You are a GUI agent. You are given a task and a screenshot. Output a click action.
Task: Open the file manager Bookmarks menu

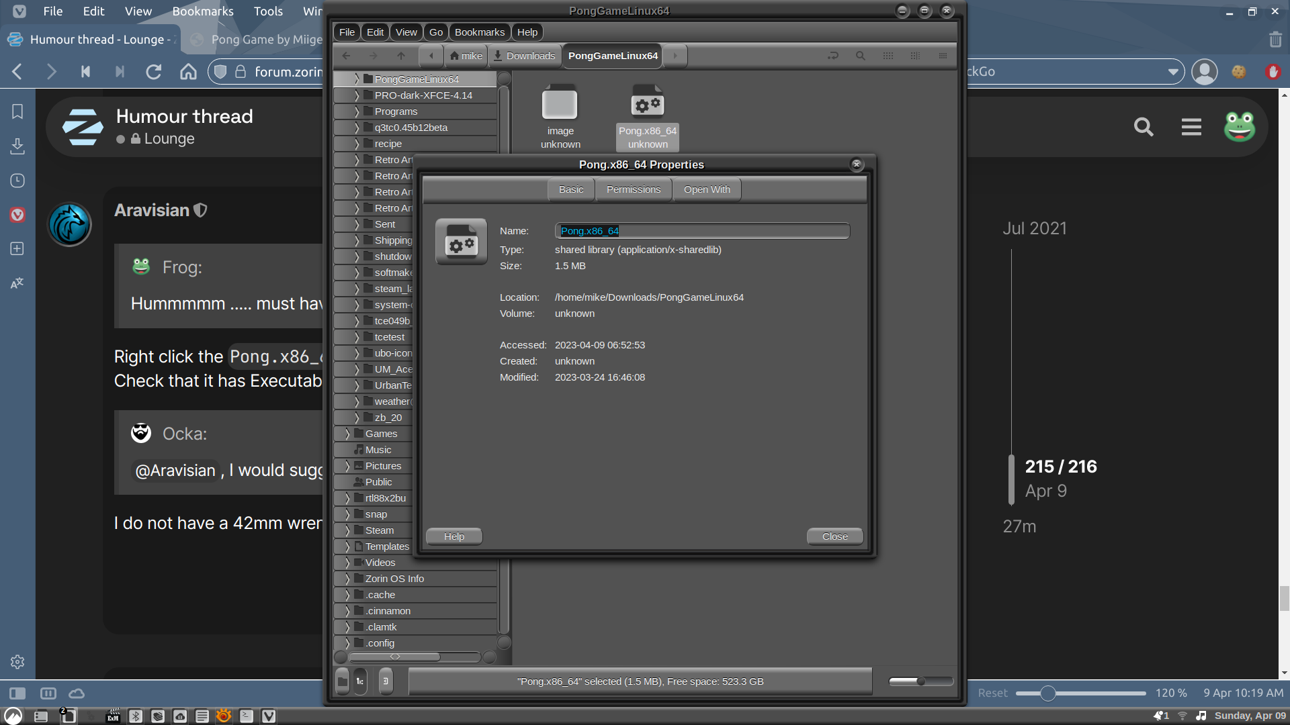point(480,32)
